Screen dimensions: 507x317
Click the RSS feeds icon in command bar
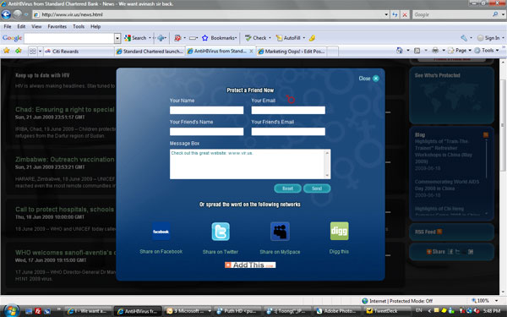pyautogui.click(x=417, y=50)
